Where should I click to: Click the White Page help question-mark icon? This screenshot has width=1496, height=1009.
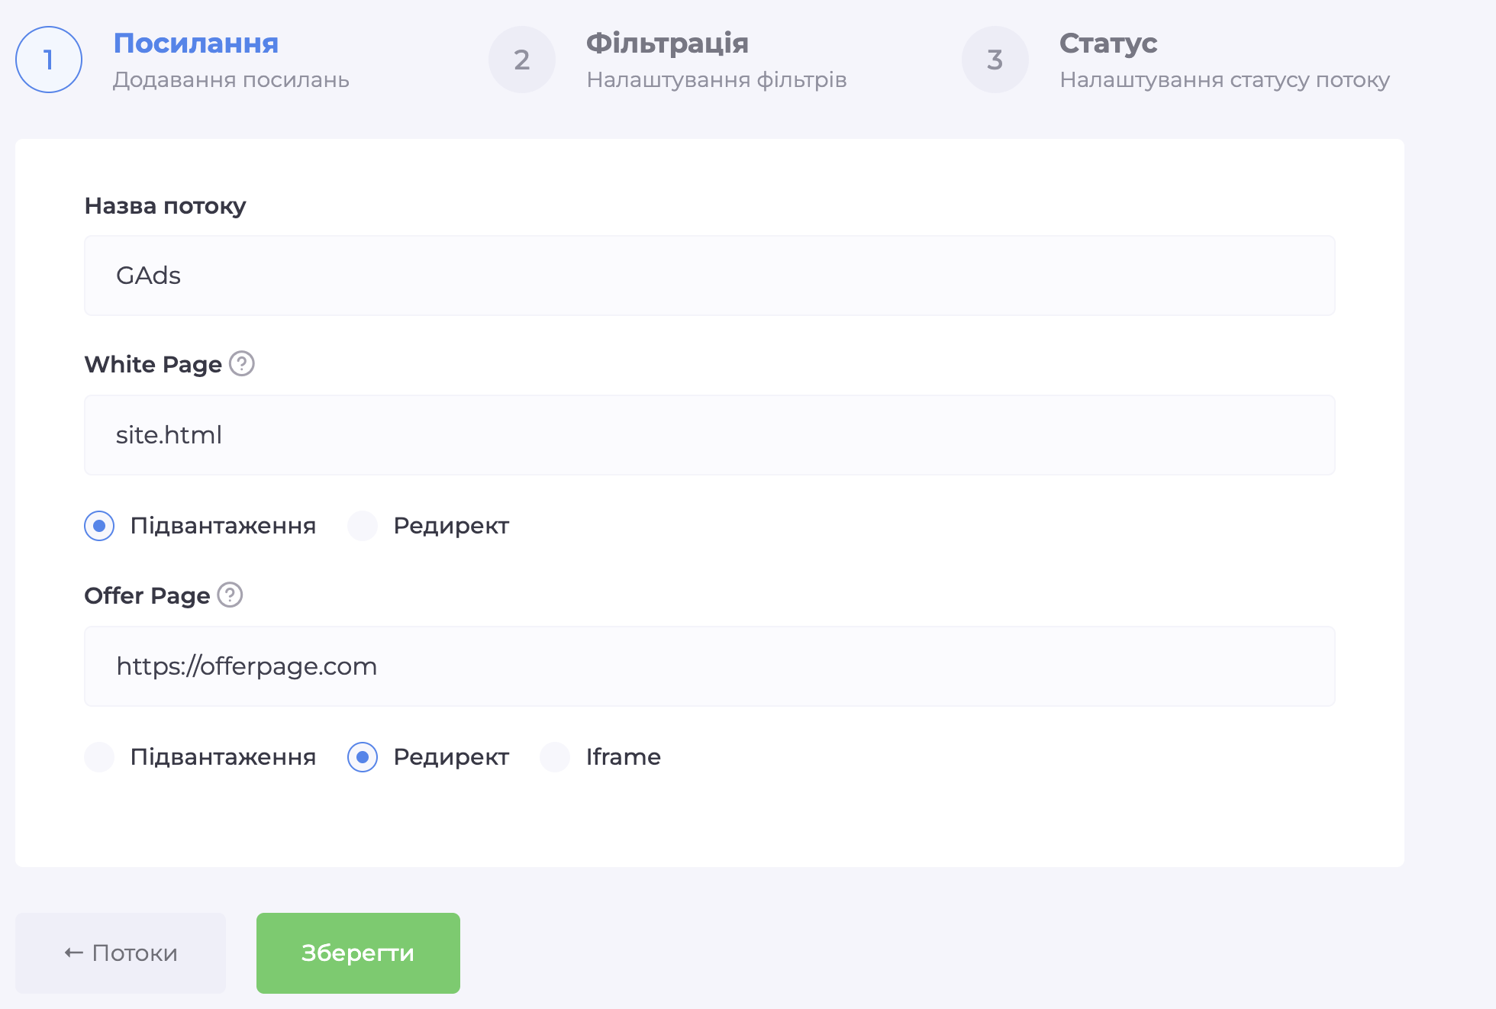coord(242,363)
